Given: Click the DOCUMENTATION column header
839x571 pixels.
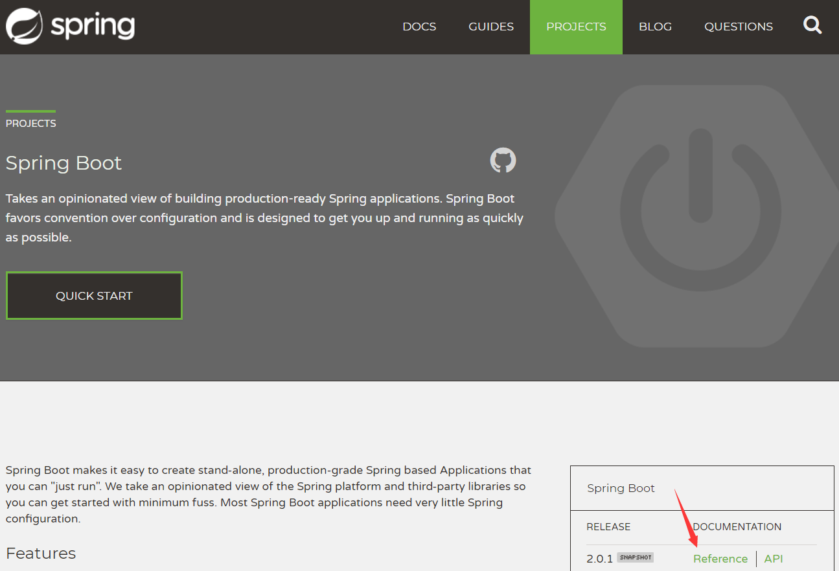Looking at the screenshot, I should coord(737,526).
